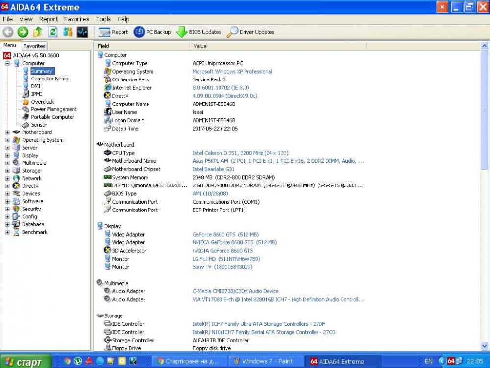Screen dimensions: 490x368
Task: Open the Tools menu
Action: 103,19
